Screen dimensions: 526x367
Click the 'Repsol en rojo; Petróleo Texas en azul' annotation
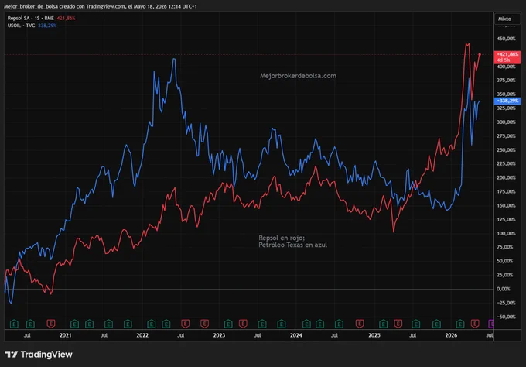(292, 242)
